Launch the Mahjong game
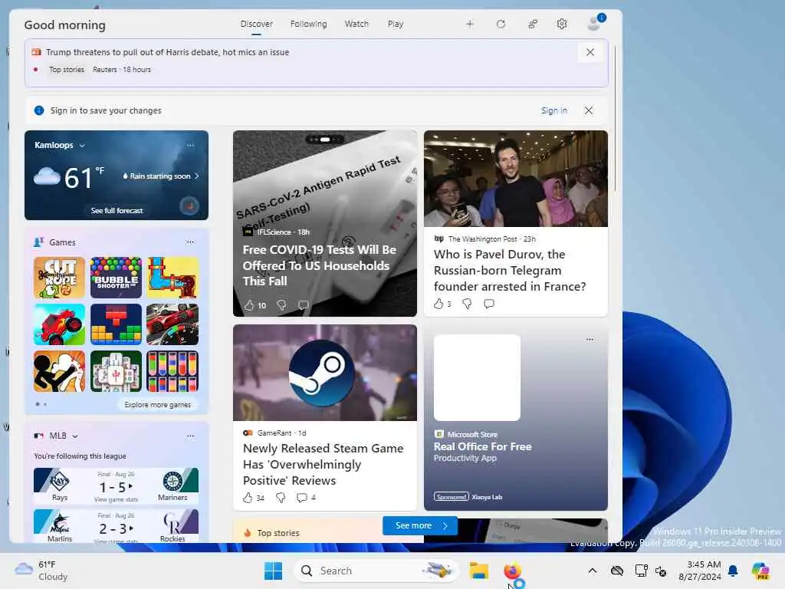This screenshot has width=785, height=589. [x=117, y=372]
